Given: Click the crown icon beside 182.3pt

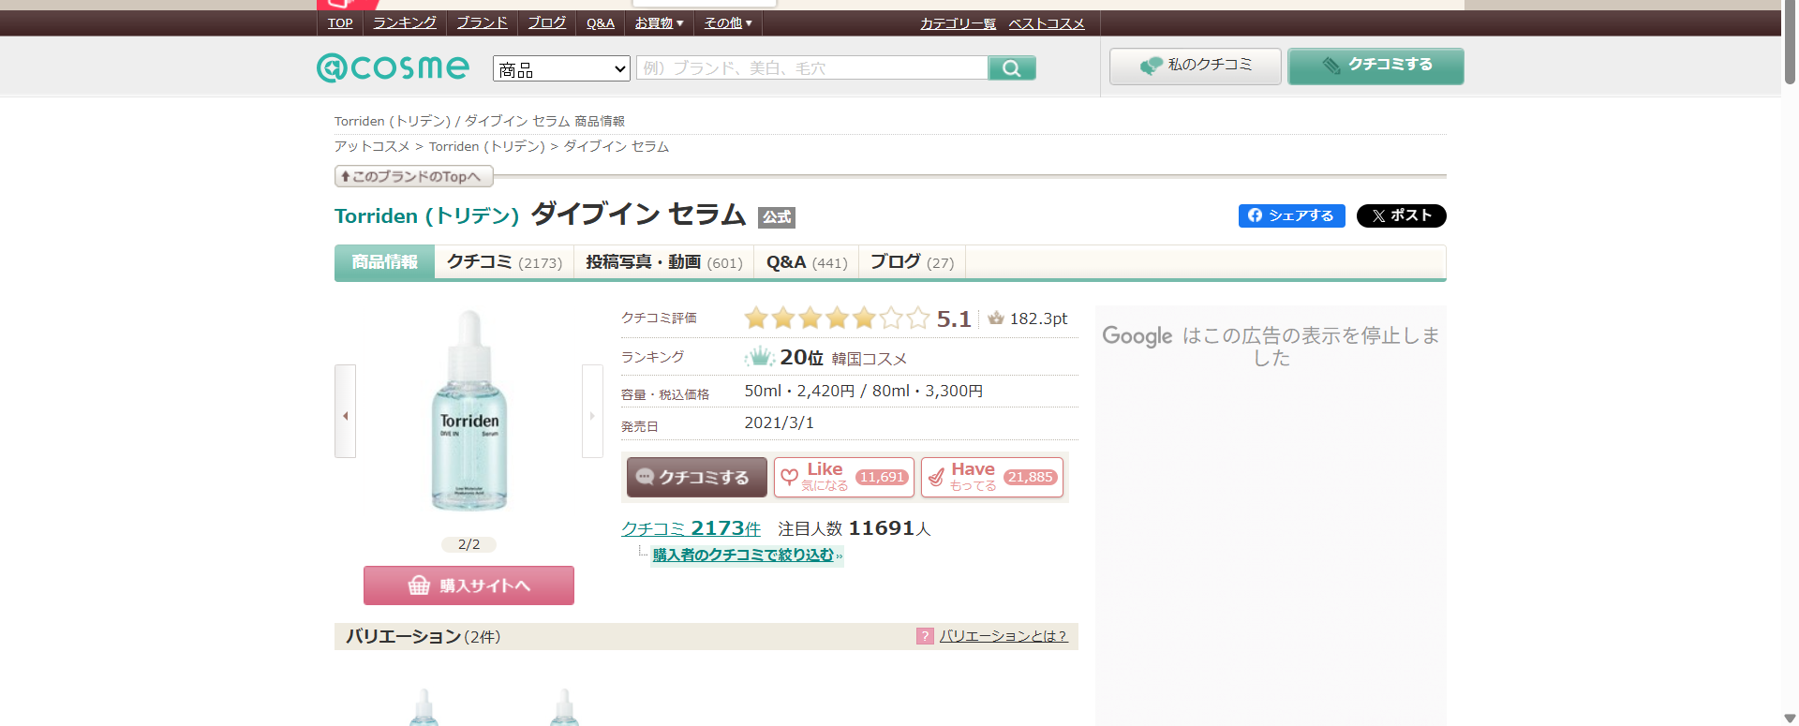Looking at the screenshot, I should click(996, 319).
